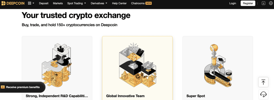This screenshot has height=100, width=274.
Task: Click the Super Spot title text
Action: [x=196, y=96]
